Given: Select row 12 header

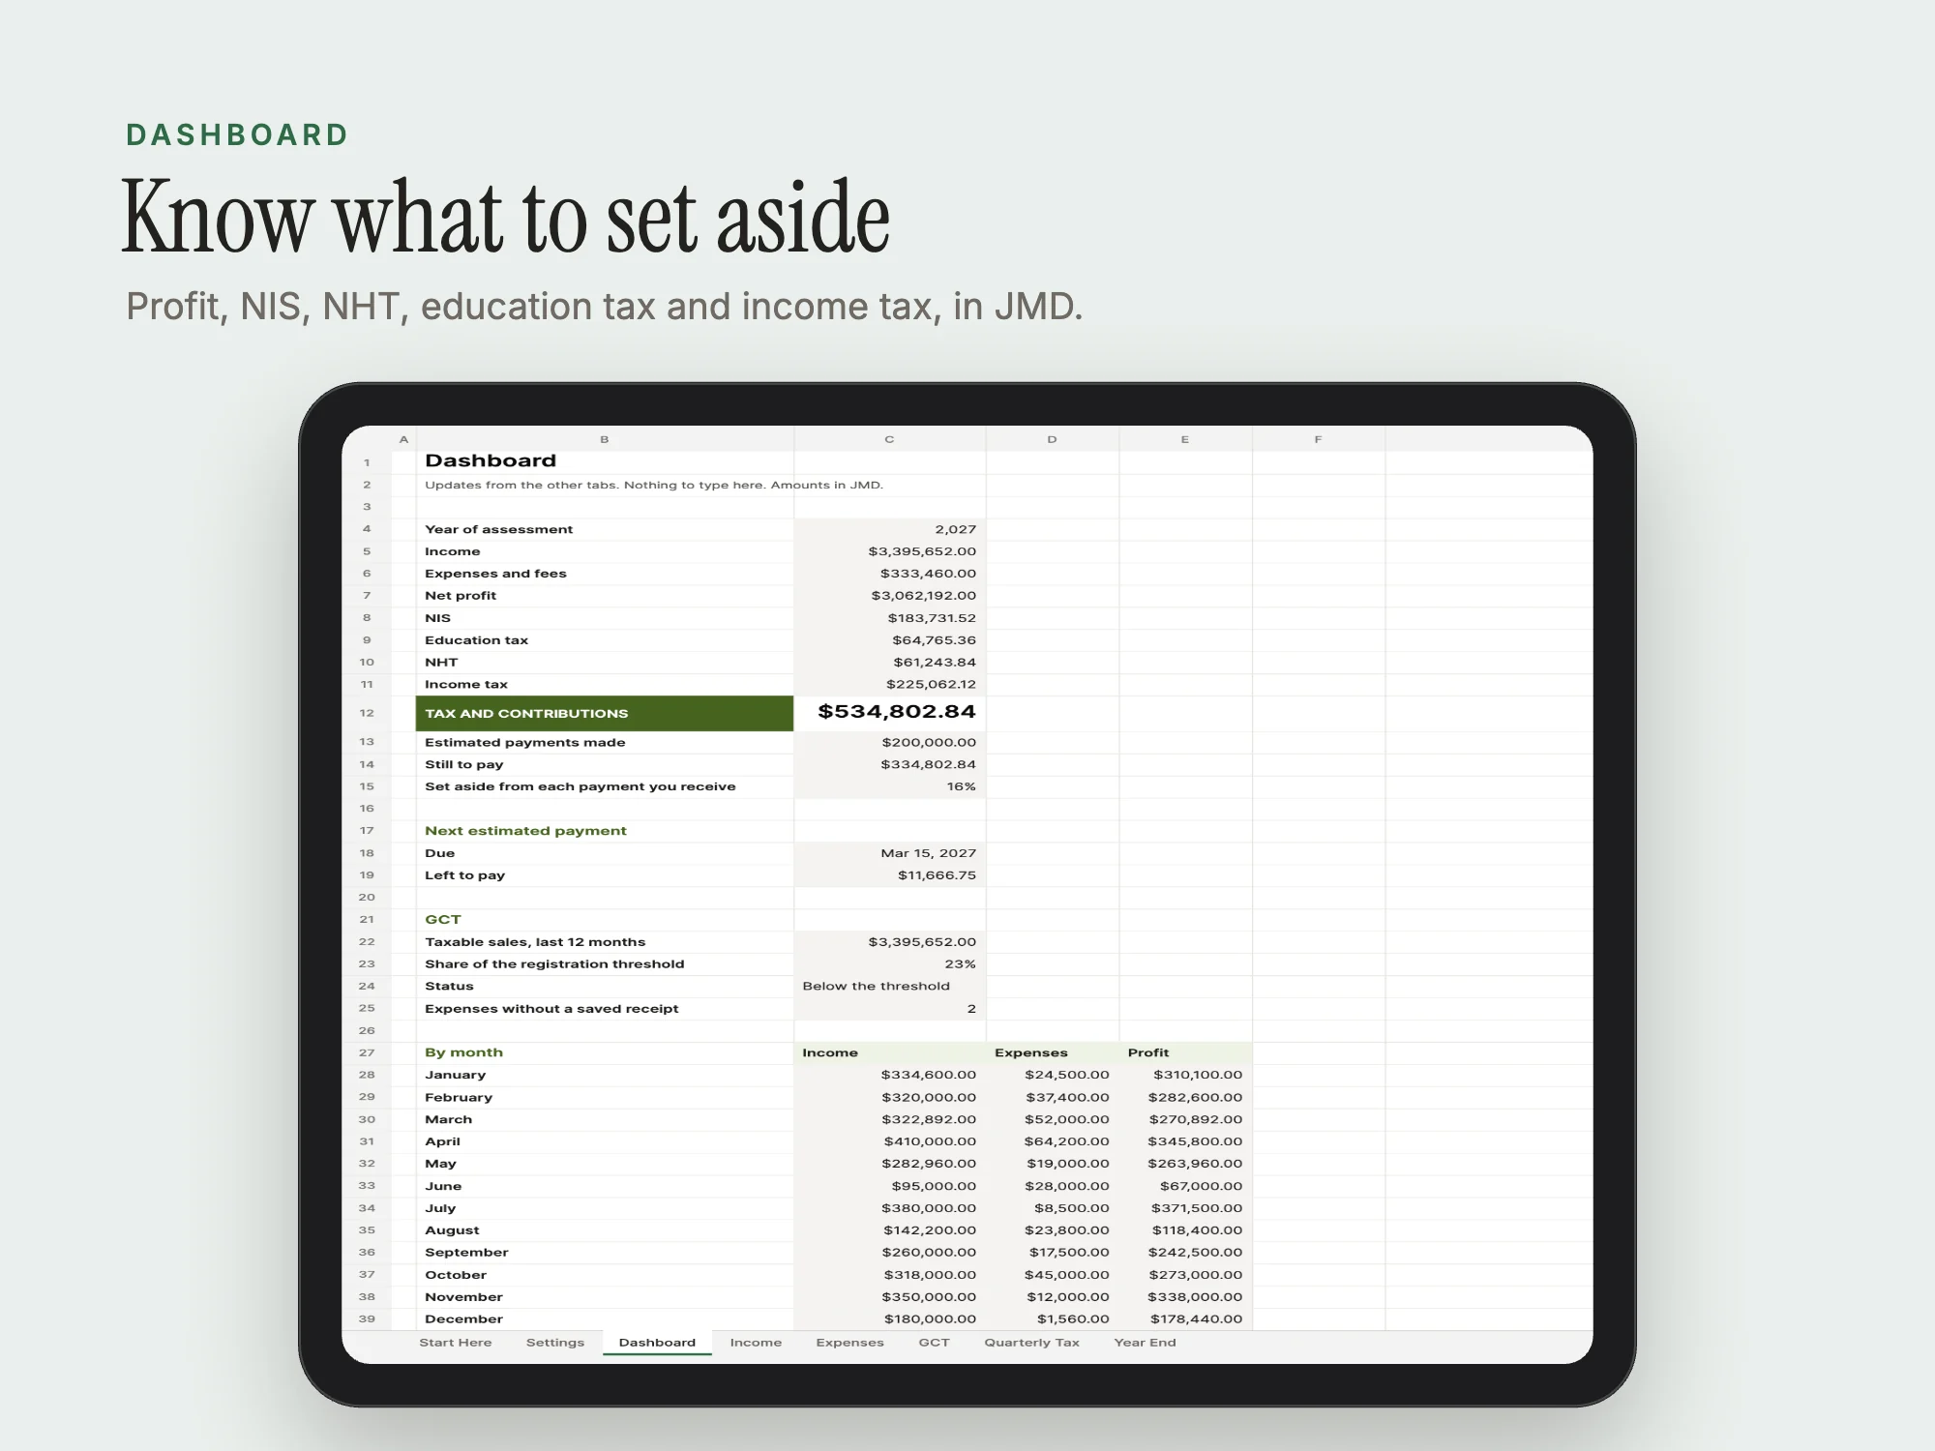Looking at the screenshot, I should 367,713.
